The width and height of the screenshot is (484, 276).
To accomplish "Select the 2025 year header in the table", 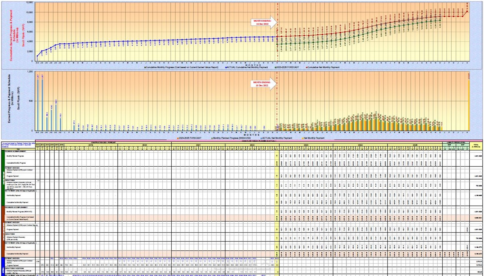I will click(x=415, y=145).
